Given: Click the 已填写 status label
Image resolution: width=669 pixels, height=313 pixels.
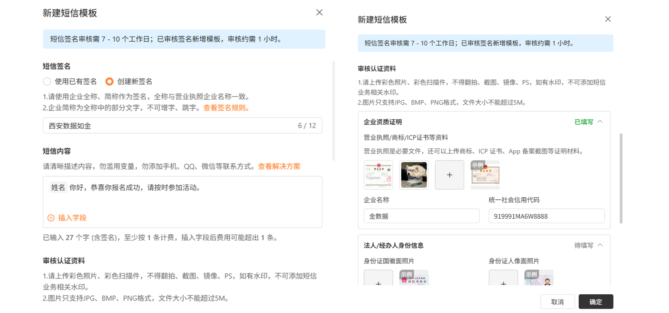Looking at the screenshot, I should coord(584,122).
